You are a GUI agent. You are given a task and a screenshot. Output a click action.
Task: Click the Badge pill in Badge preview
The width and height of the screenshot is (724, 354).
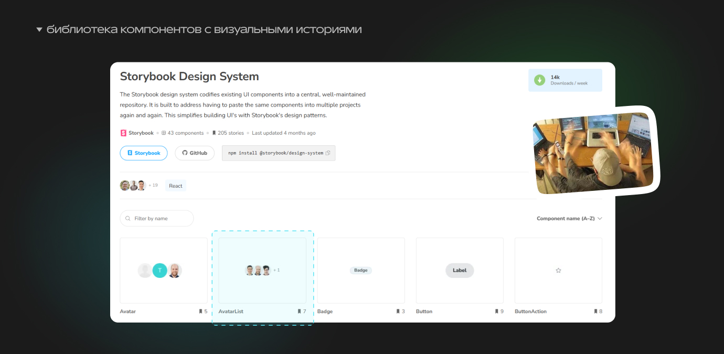(361, 271)
